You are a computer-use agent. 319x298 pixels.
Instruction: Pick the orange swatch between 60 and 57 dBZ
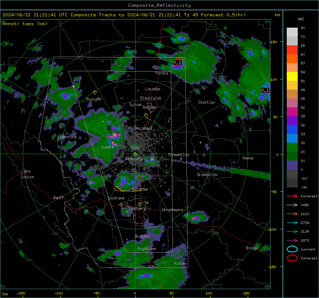click(x=292, y=59)
